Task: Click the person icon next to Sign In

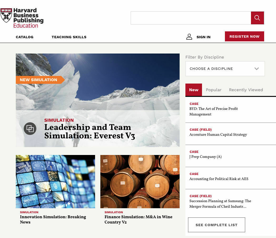Action: click(x=189, y=37)
